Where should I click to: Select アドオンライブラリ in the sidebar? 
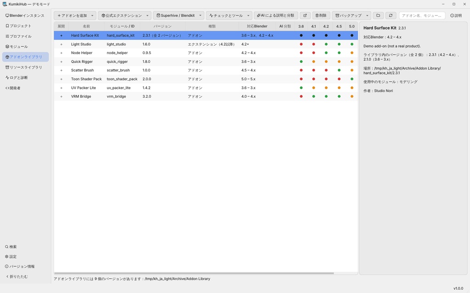pyautogui.click(x=25, y=57)
